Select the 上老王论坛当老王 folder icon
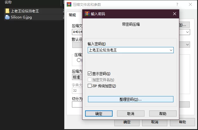 7,11
